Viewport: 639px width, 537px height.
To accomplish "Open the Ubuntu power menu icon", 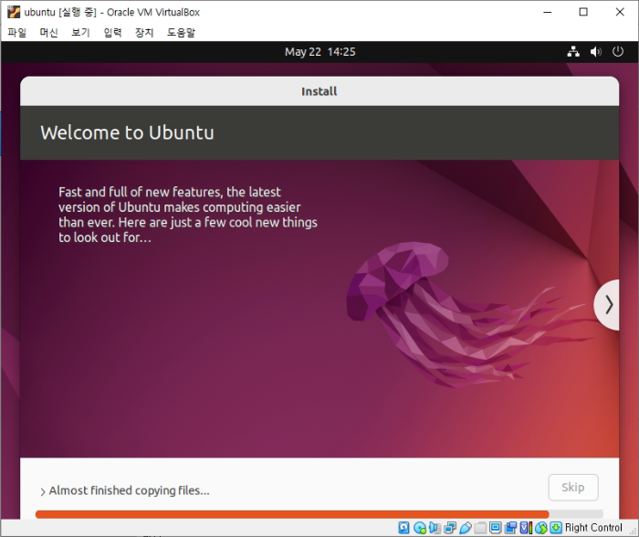I will (x=618, y=52).
